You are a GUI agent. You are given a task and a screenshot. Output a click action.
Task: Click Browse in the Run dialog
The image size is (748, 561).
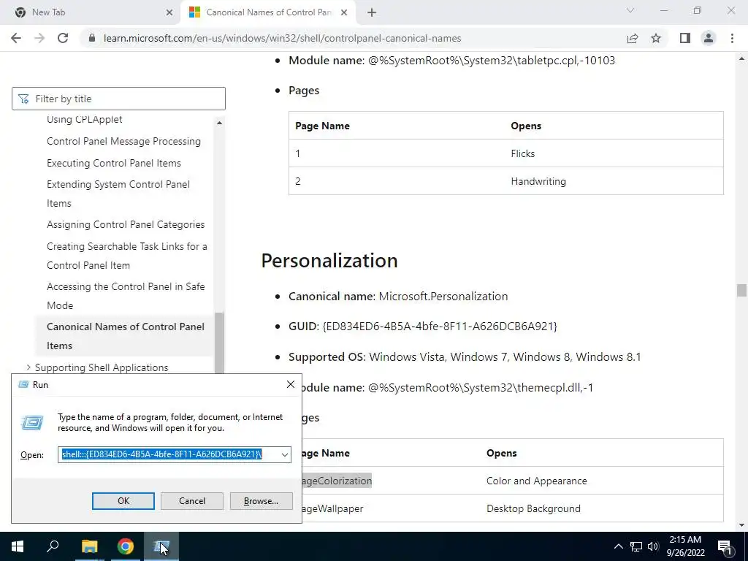(261, 501)
